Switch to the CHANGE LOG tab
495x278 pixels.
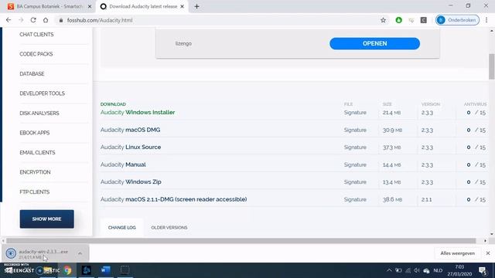(x=122, y=227)
